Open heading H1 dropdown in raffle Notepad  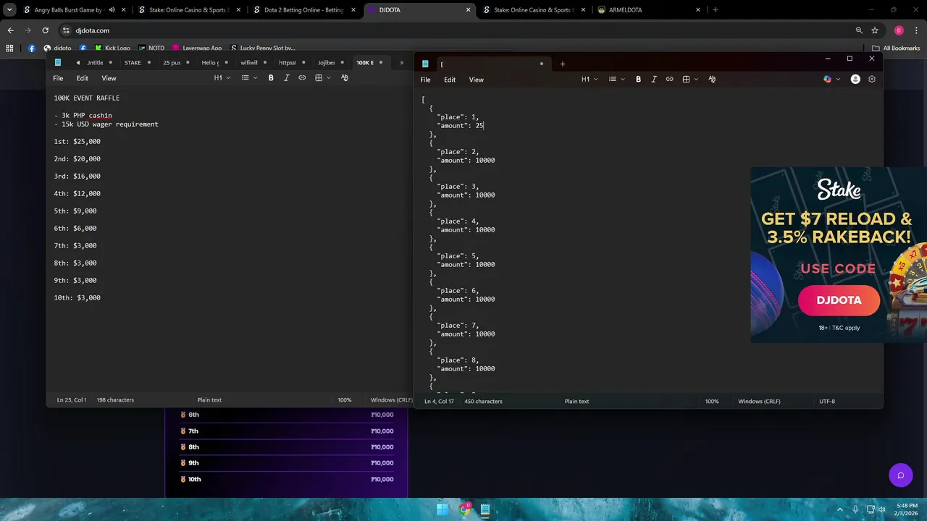coord(222,78)
